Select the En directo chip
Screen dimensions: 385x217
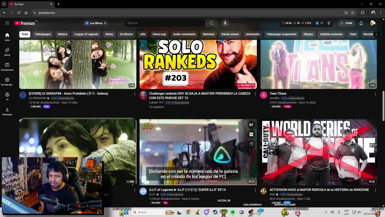[x=126, y=34]
